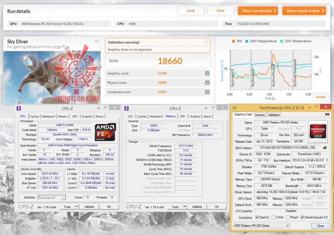The width and height of the screenshot is (334, 235).
Task: Click the blue GPU Temperature legend swatch
Action: point(247,41)
